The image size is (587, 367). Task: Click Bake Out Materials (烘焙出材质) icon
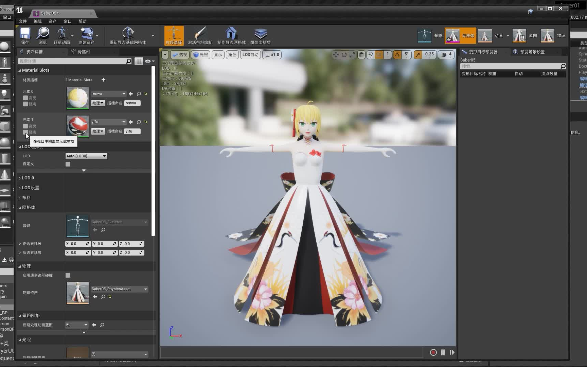261,36
